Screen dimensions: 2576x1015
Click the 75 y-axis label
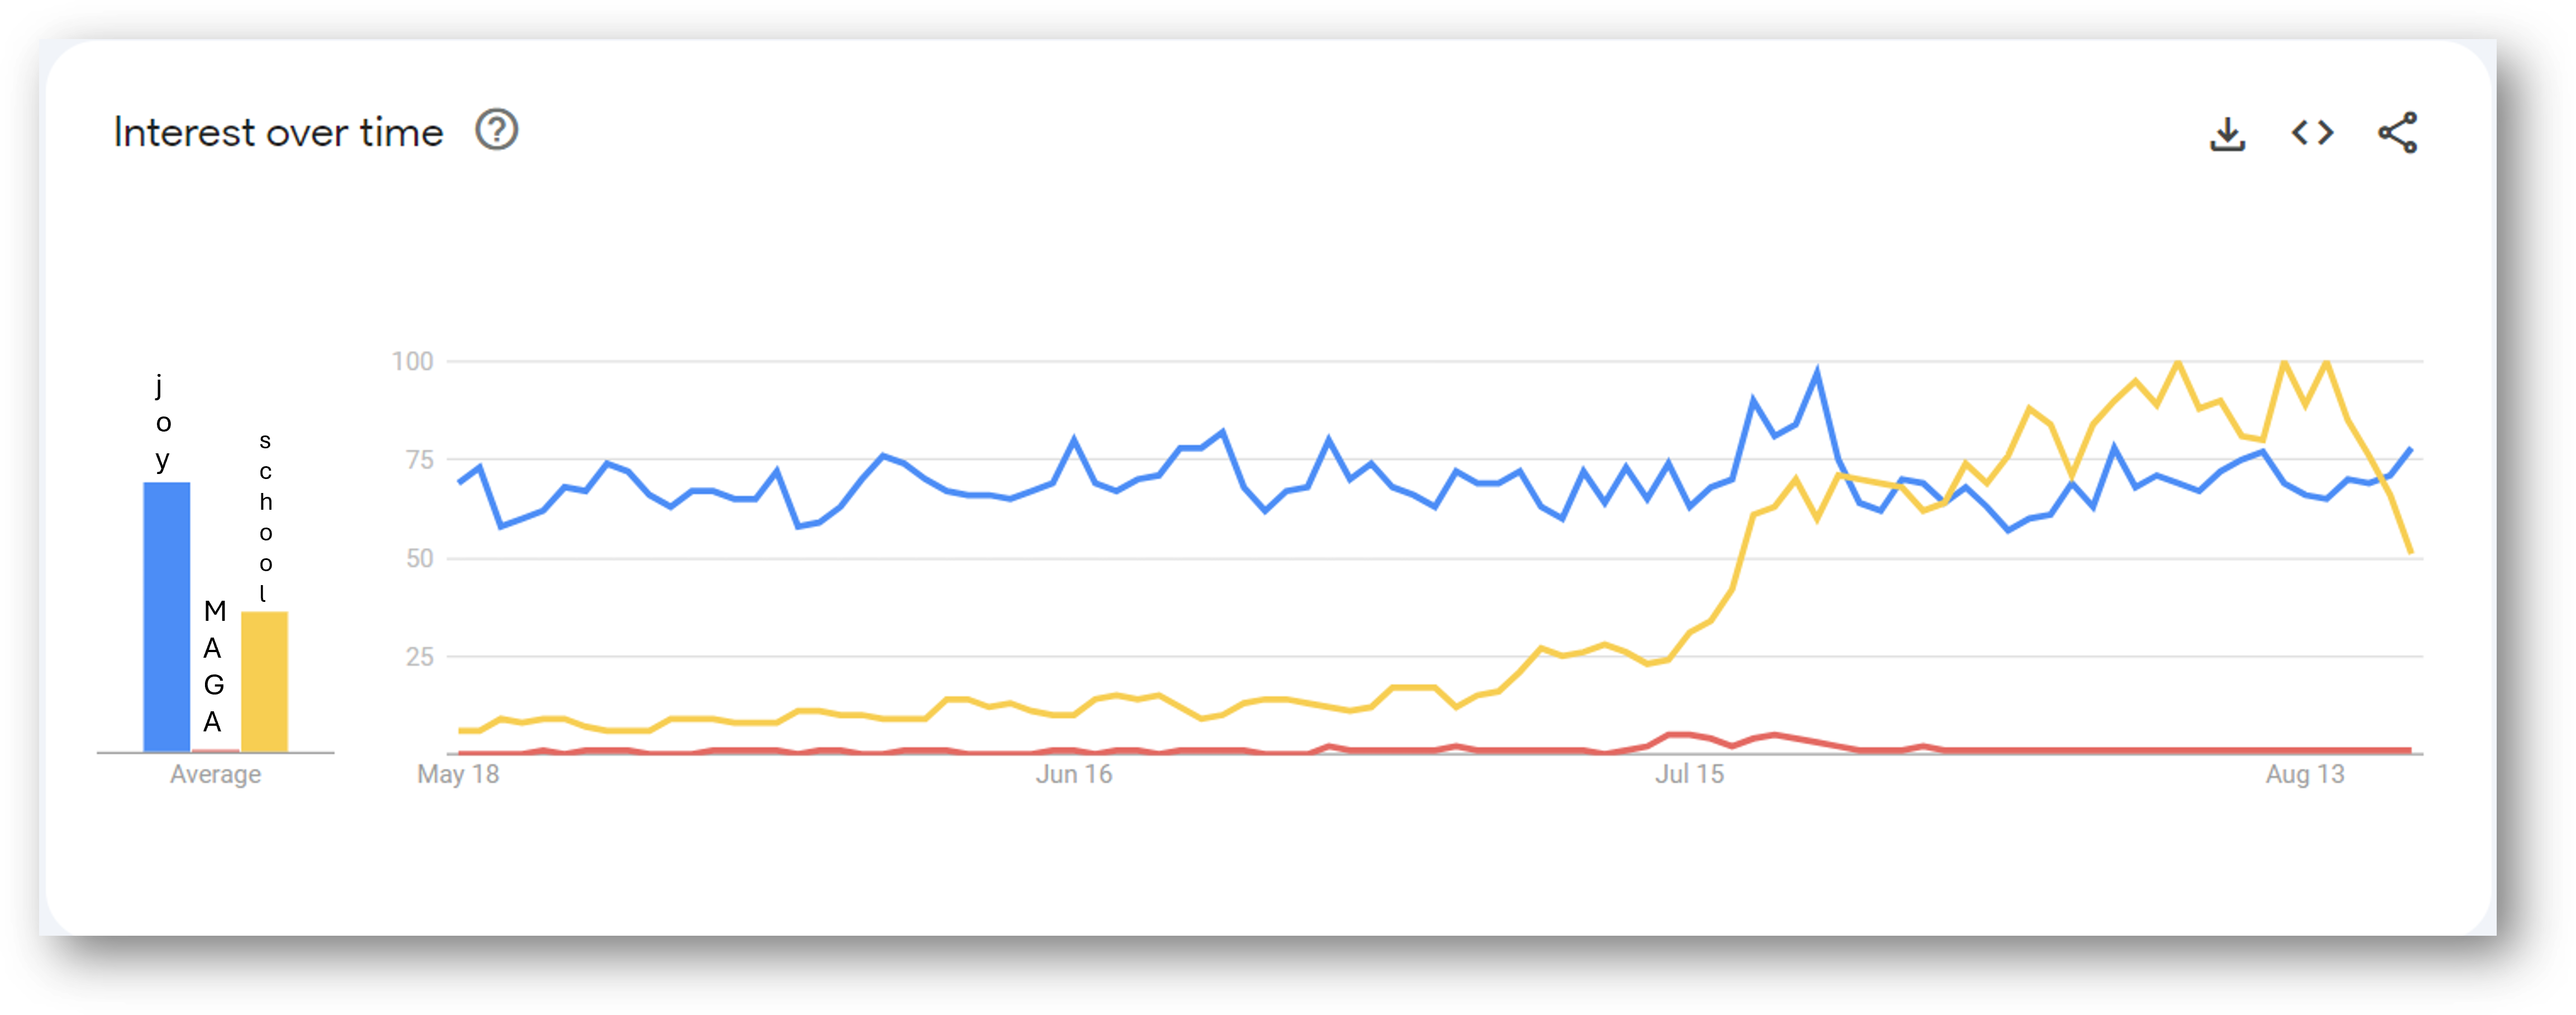pyautogui.click(x=419, y=460)
